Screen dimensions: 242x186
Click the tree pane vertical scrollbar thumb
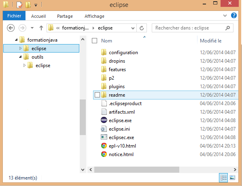point(83,117)
